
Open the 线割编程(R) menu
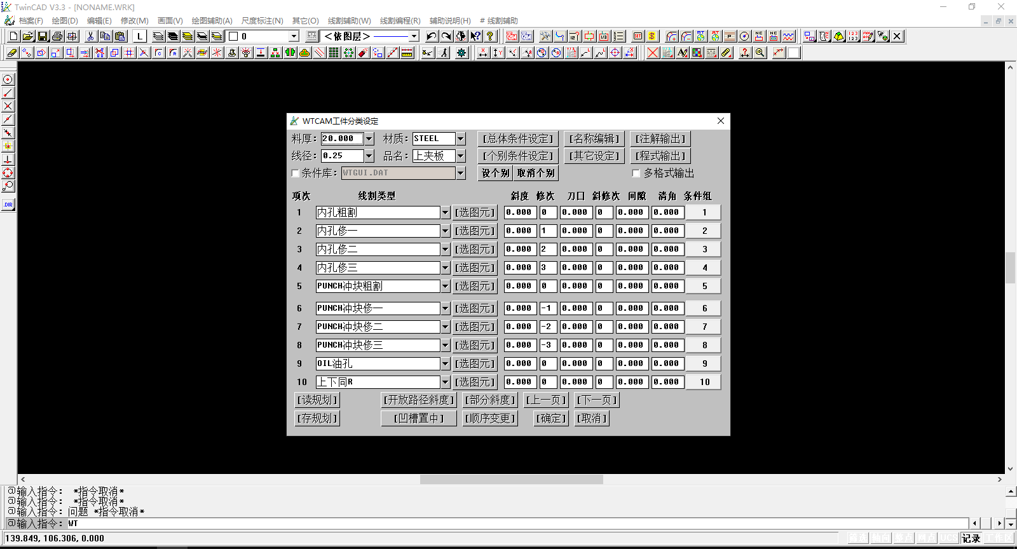(x=400, y=21)
